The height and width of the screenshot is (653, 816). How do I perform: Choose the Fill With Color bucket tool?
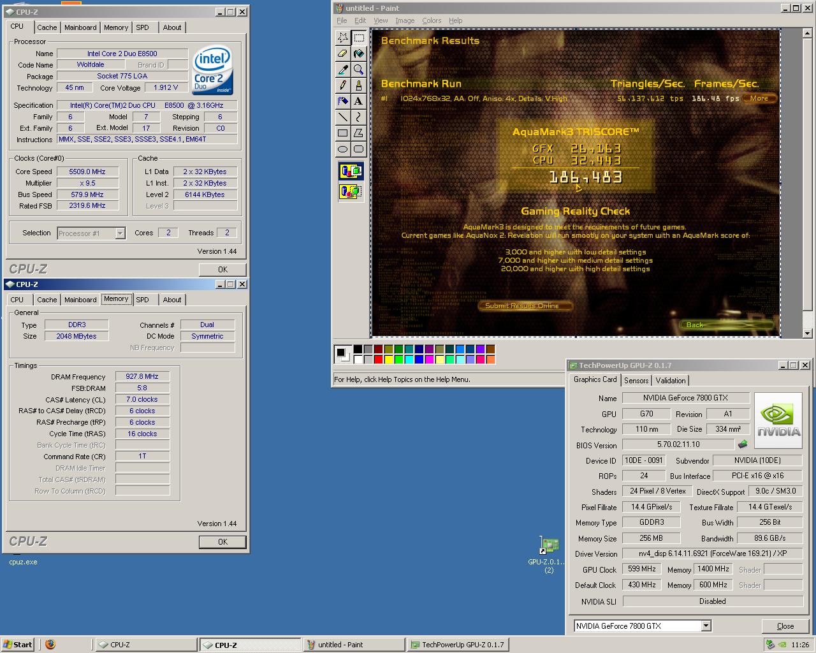[359, 54]
